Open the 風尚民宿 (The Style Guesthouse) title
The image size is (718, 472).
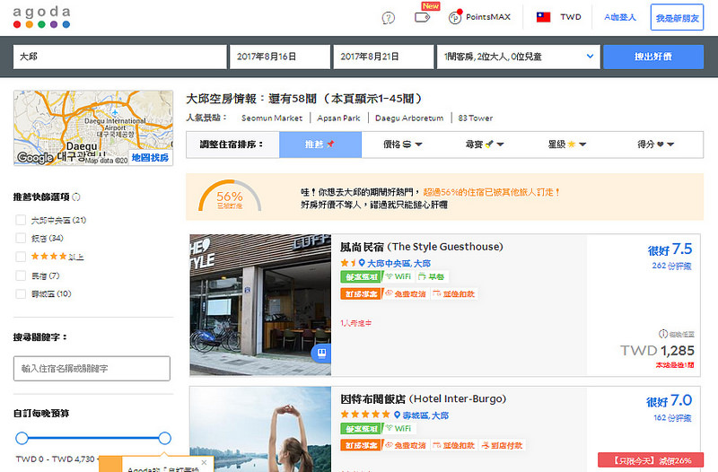[x=421, y=247]
